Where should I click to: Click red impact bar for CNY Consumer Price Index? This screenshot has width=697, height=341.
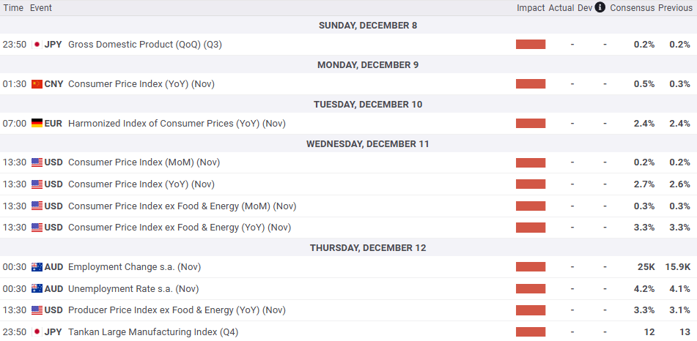(531, 84)
